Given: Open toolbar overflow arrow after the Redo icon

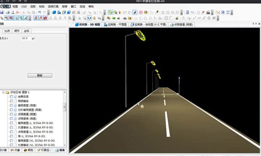Looking at the screenshot, I should point(48,13).
